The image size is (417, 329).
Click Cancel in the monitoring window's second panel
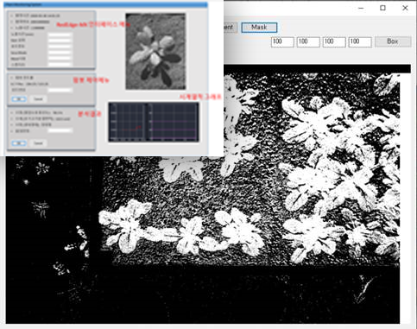pyautogui.click(x=38, y=99)
